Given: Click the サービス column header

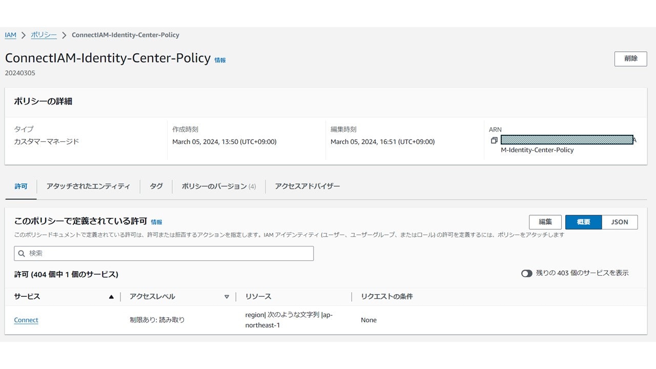Looking at the screenshot, I should 27,297.
